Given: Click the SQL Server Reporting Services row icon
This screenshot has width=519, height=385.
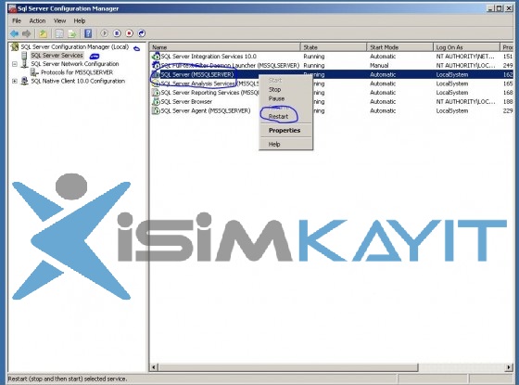Looking at the screenshot, I should 156,93.
